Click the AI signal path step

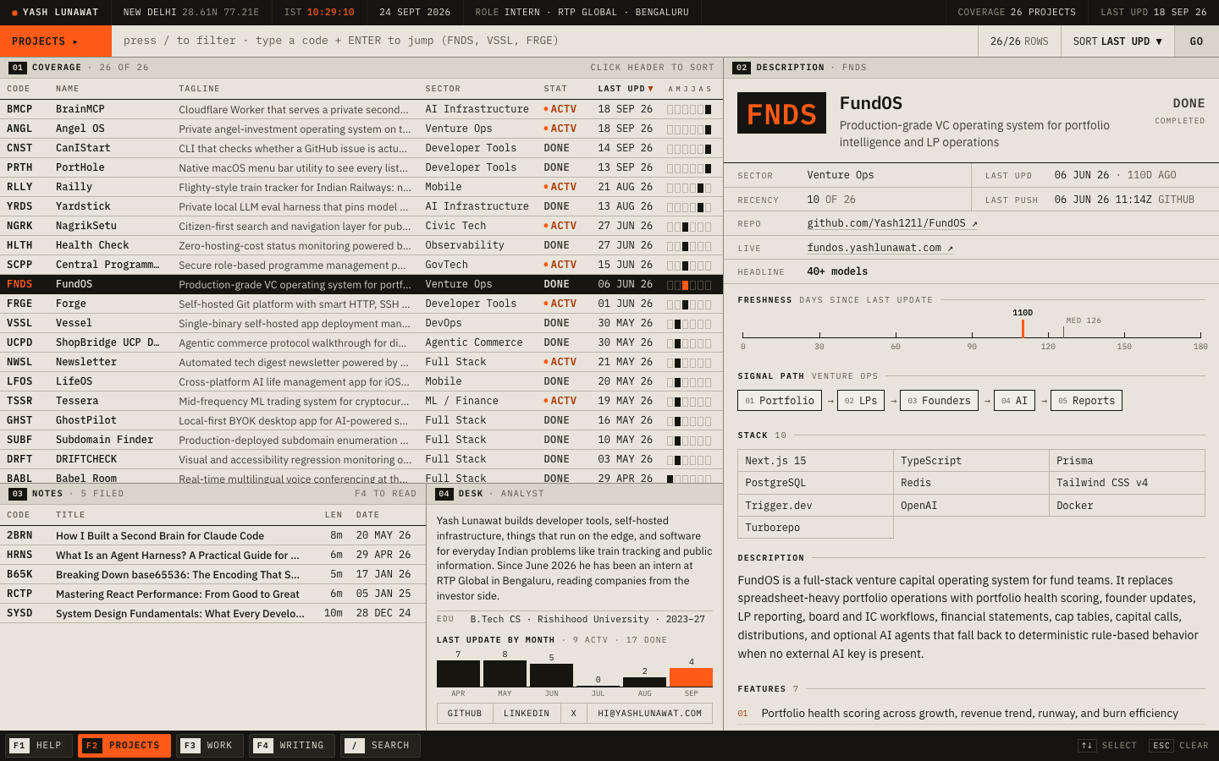click(1014, 401)
